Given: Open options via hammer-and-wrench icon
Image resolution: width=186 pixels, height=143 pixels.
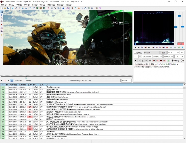Looking at the screenshot, I should [x=97, y=8].
